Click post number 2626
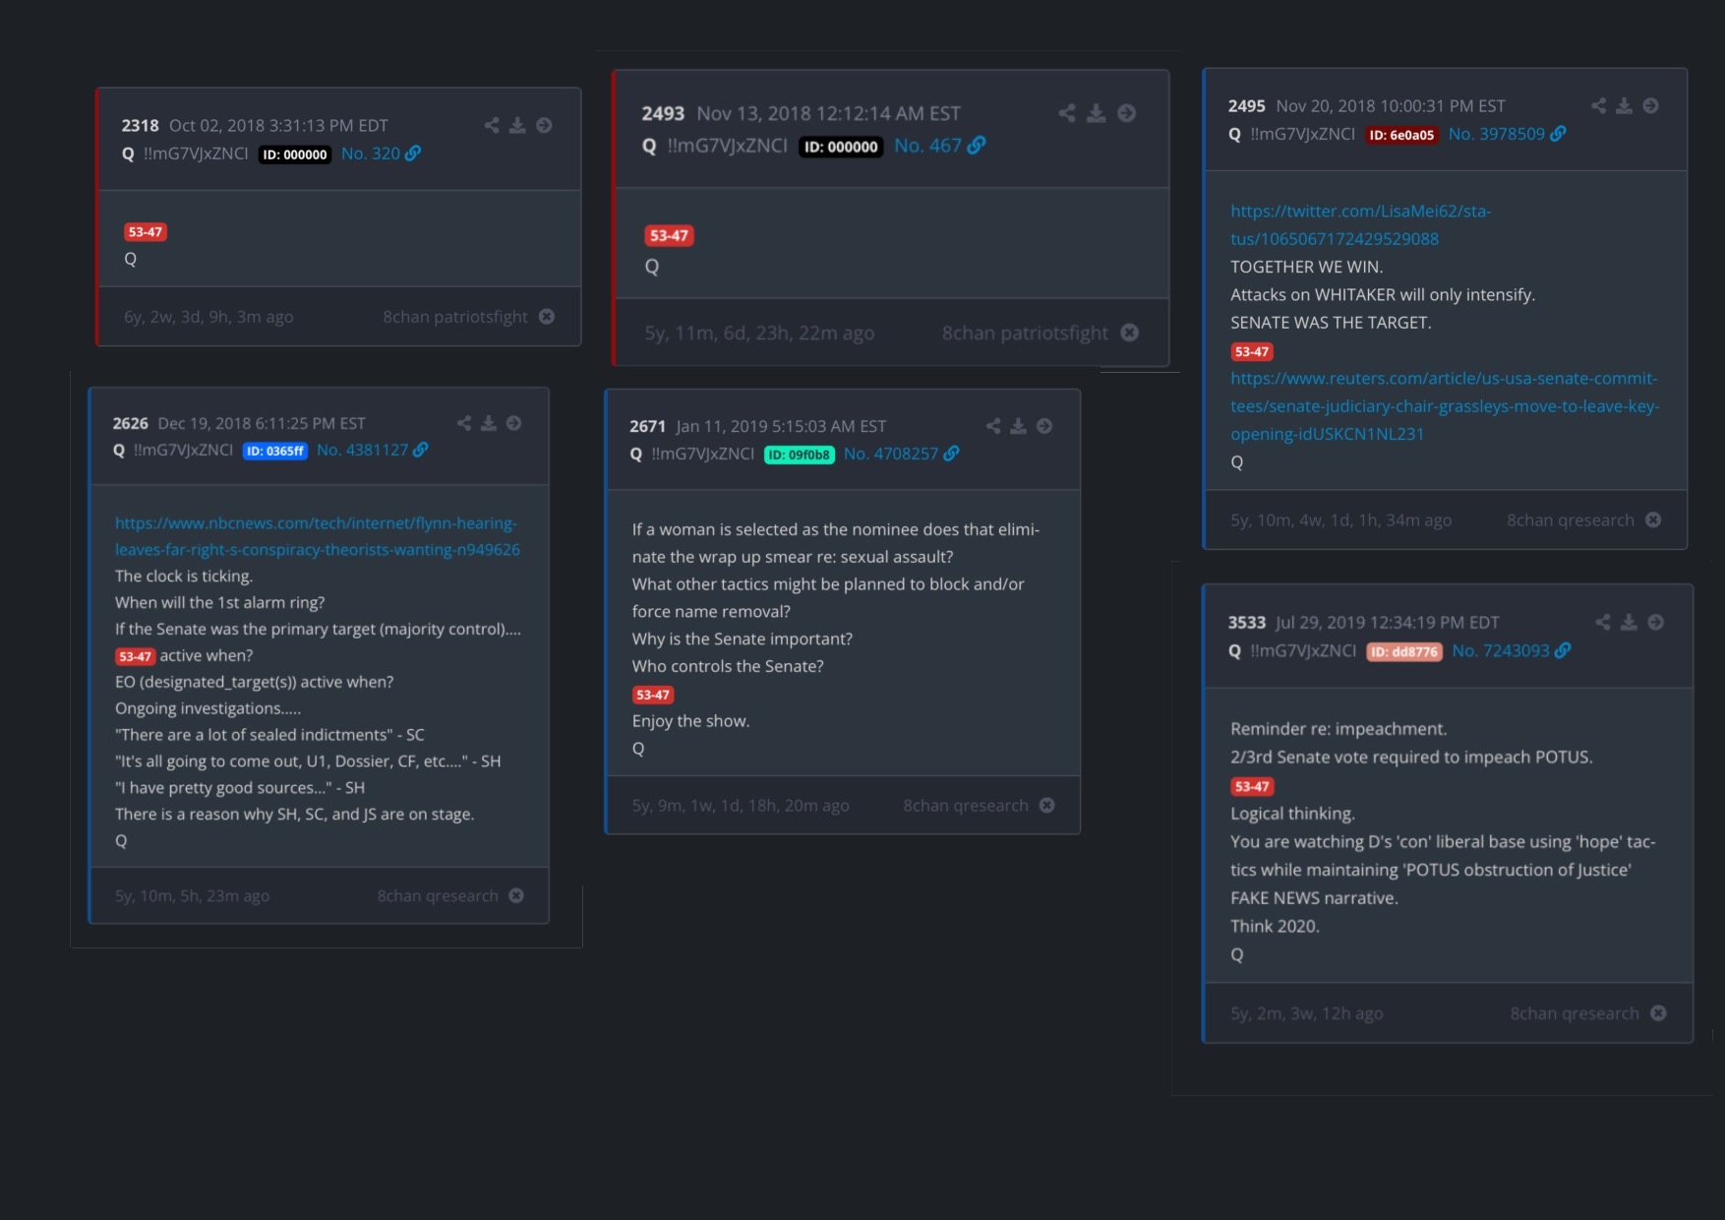 (130, 423)
